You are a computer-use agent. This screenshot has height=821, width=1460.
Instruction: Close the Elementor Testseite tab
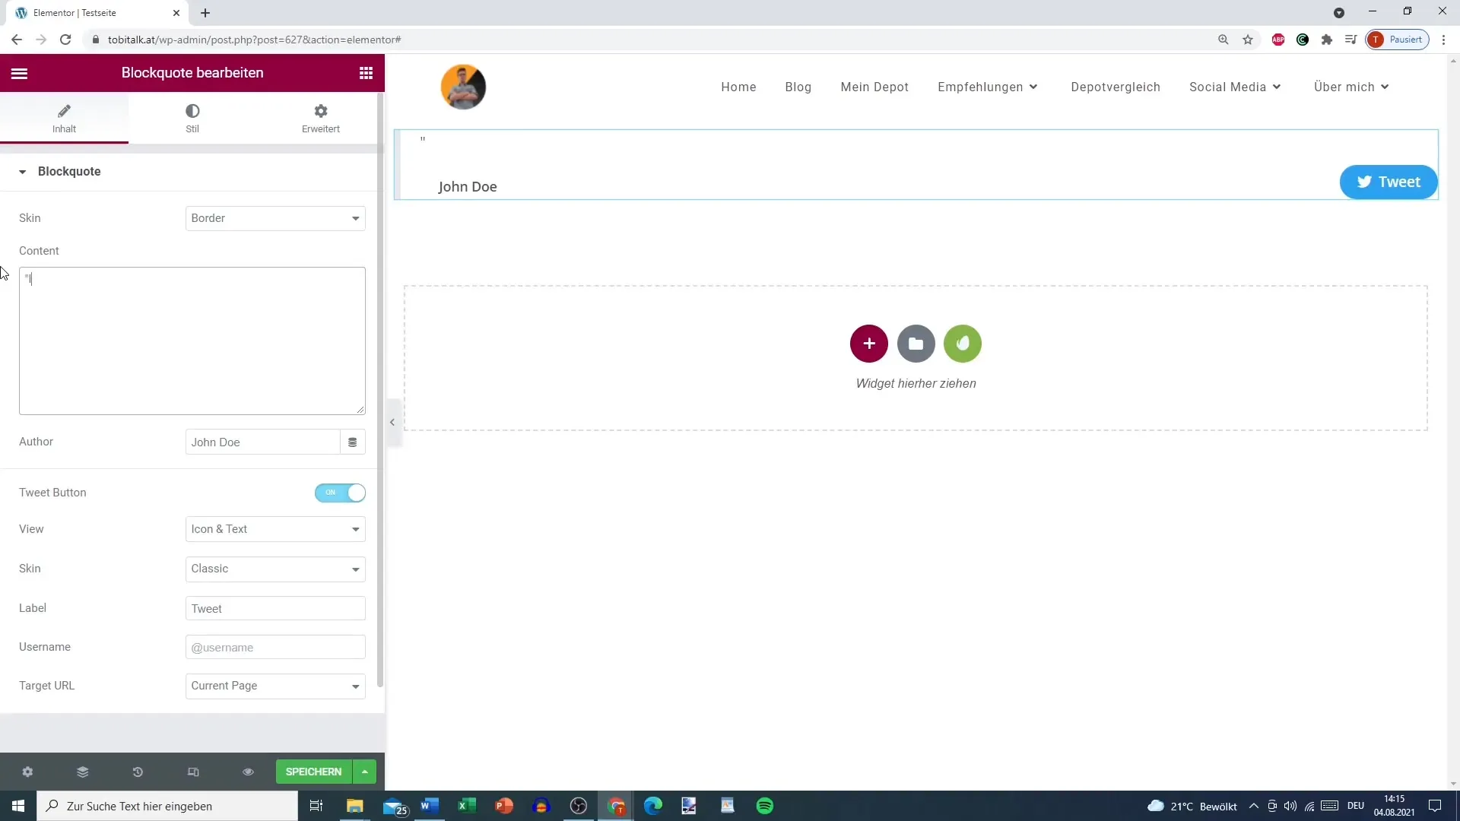click(x=176, y=13)
